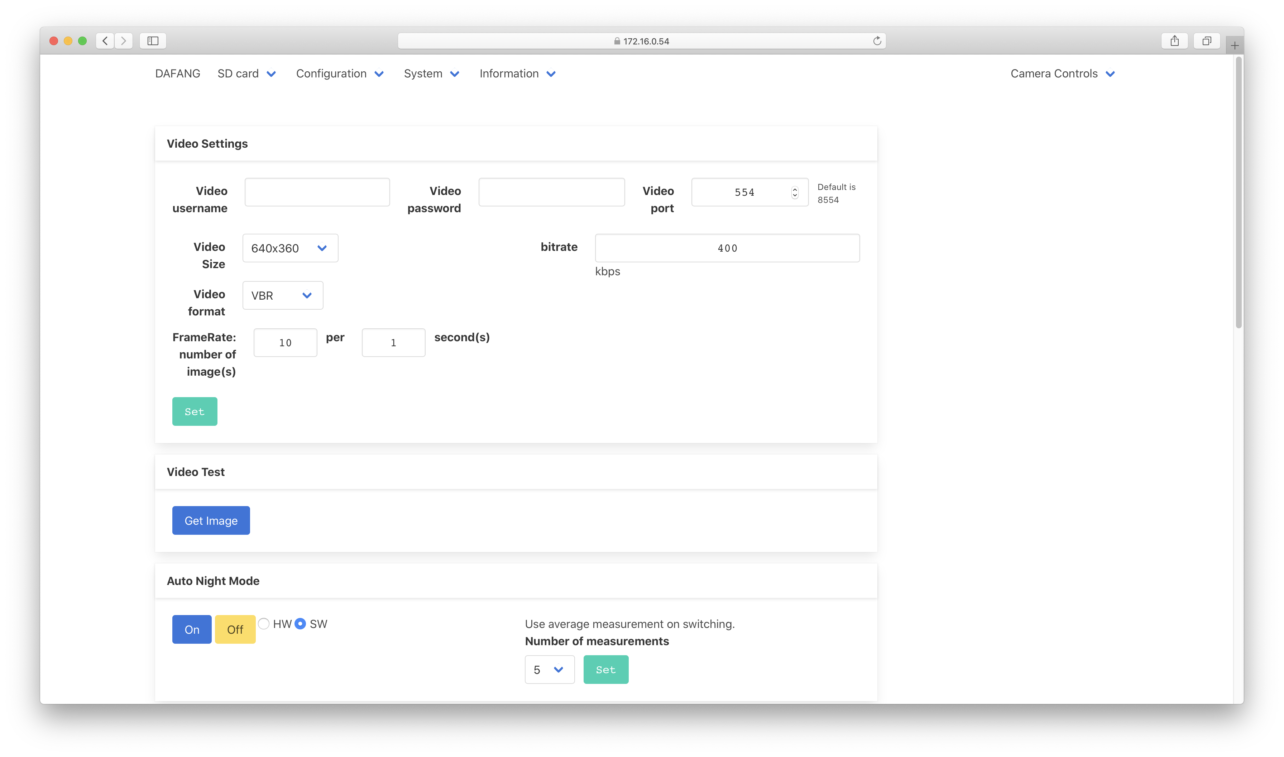The width and height of the screenshot is (1284, 757).
Task: Open the Video Size 640x360 dropdown
Action: coord(290,248)
